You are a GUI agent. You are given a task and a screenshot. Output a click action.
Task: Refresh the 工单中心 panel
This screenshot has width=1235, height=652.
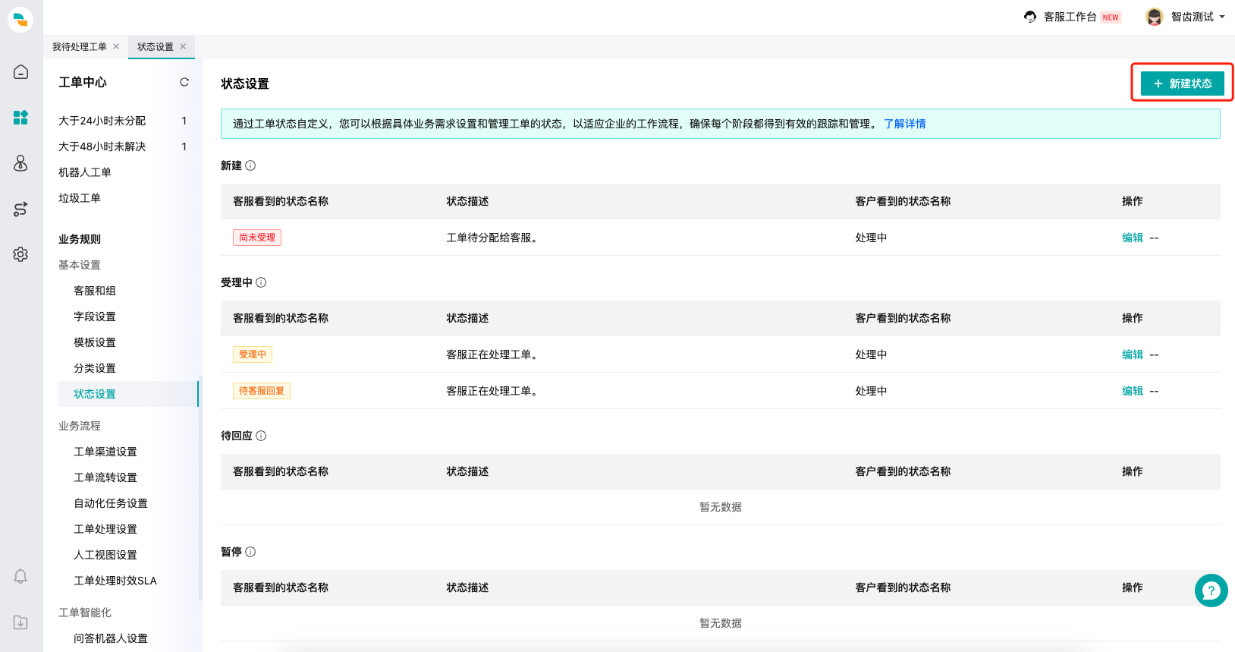click(184, 82)
